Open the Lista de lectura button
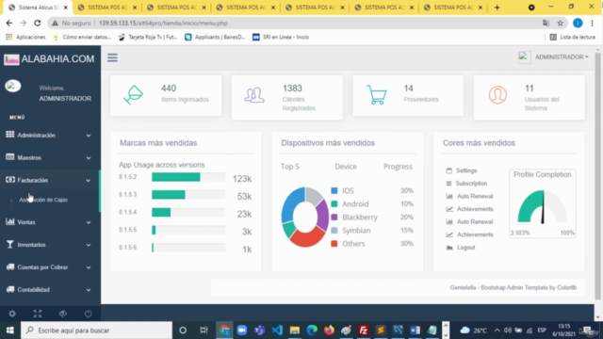Viewport: 603px width, 339px height. [x=573, y=37]
